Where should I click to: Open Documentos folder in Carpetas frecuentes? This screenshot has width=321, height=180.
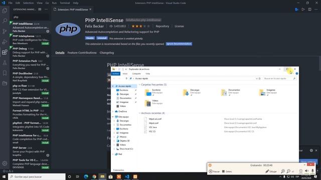230,92
